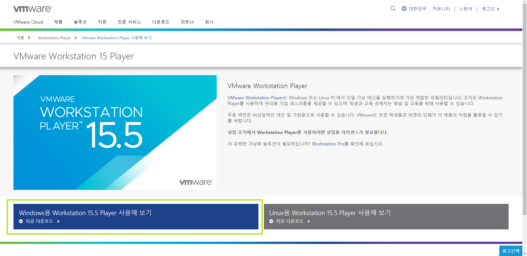Open the 솔루션 menu

80,22
